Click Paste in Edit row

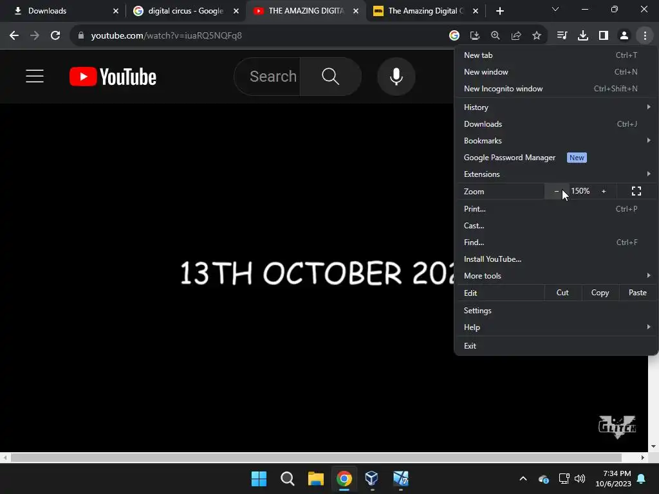(x=638, y=293)
